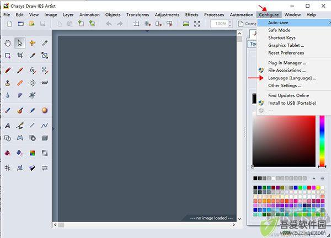
Task: Select the Clone Stamp tool
Action: tap(8, 83)
